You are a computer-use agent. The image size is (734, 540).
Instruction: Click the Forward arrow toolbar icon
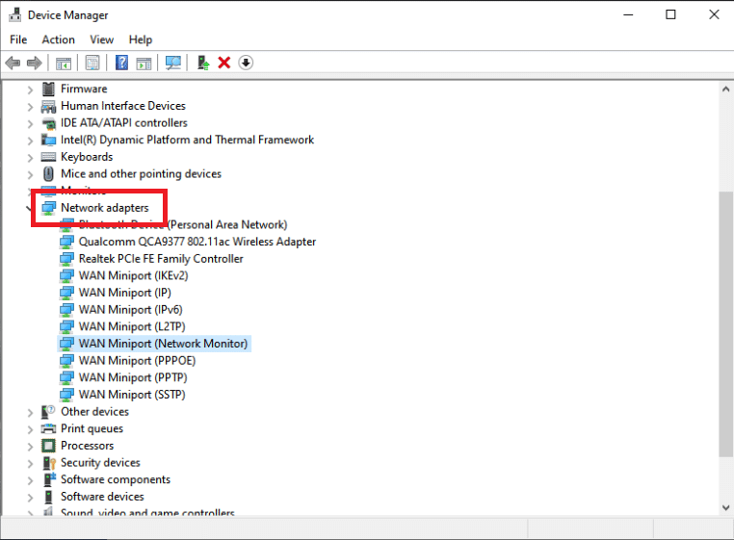[x=34, y=63]
